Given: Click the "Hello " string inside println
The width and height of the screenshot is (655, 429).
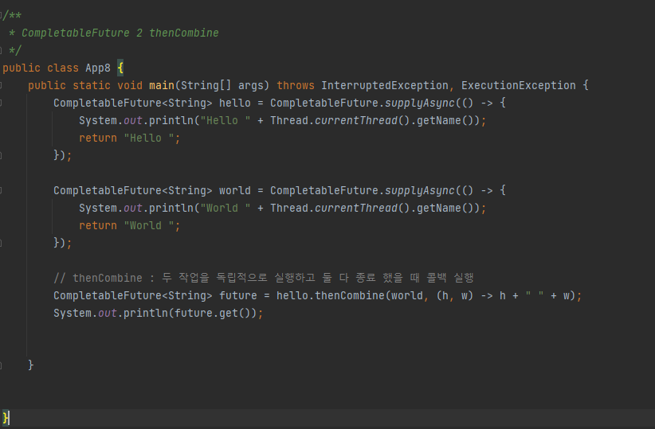Looking at the screenshot, I should pyautogui.click(x=226, y=121).
